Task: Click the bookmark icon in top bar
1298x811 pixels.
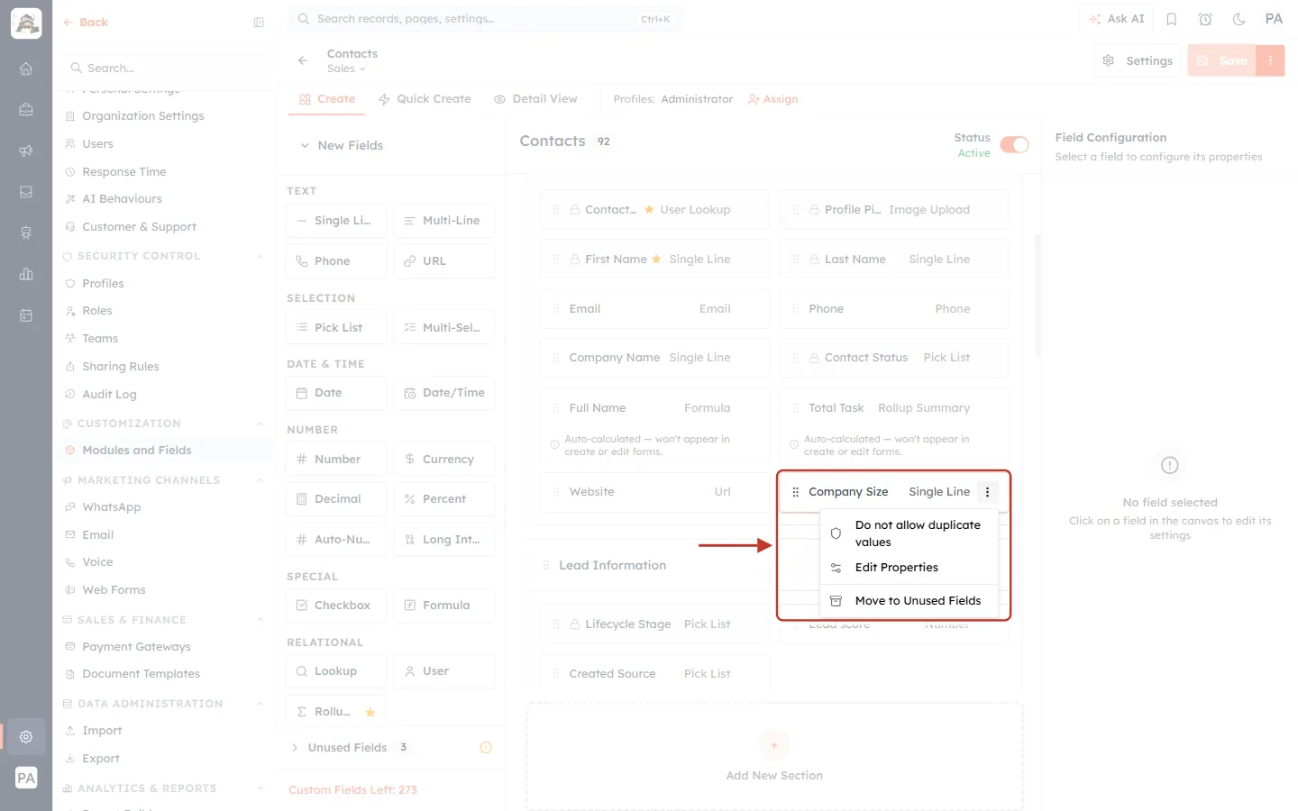Action: [x=1172, y=19]
